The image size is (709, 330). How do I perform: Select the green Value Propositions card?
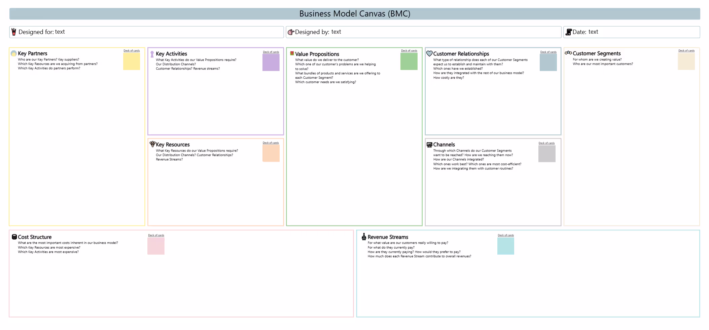(x=409, y=61)
